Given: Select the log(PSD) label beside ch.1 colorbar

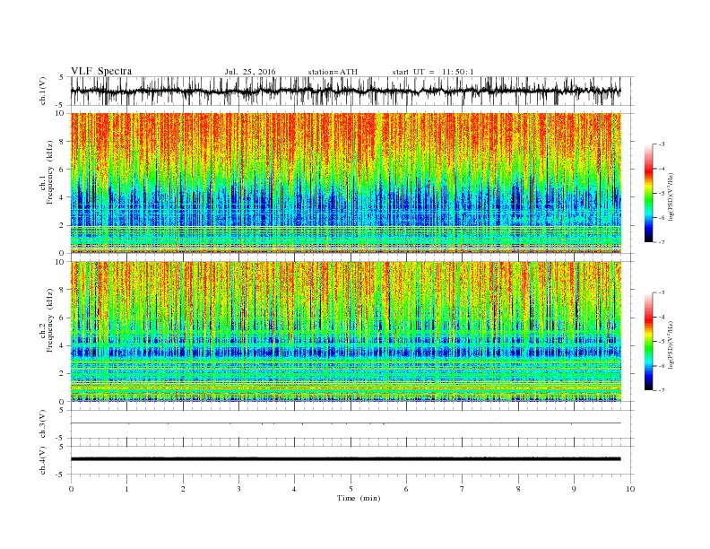Looking at the screenshot, I should 671,196.
